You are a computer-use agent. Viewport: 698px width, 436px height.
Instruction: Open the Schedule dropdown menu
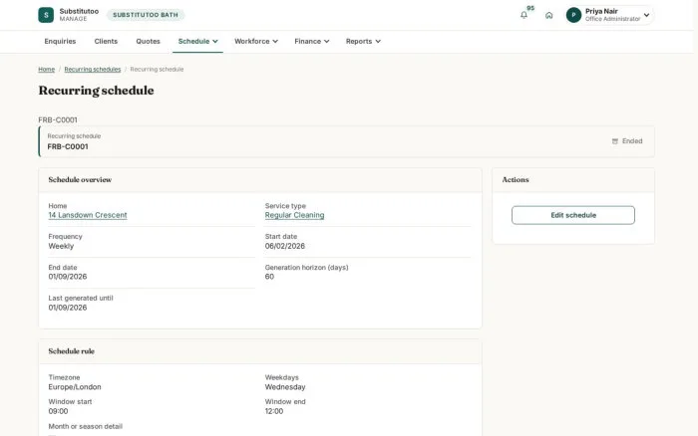point(197,42)
